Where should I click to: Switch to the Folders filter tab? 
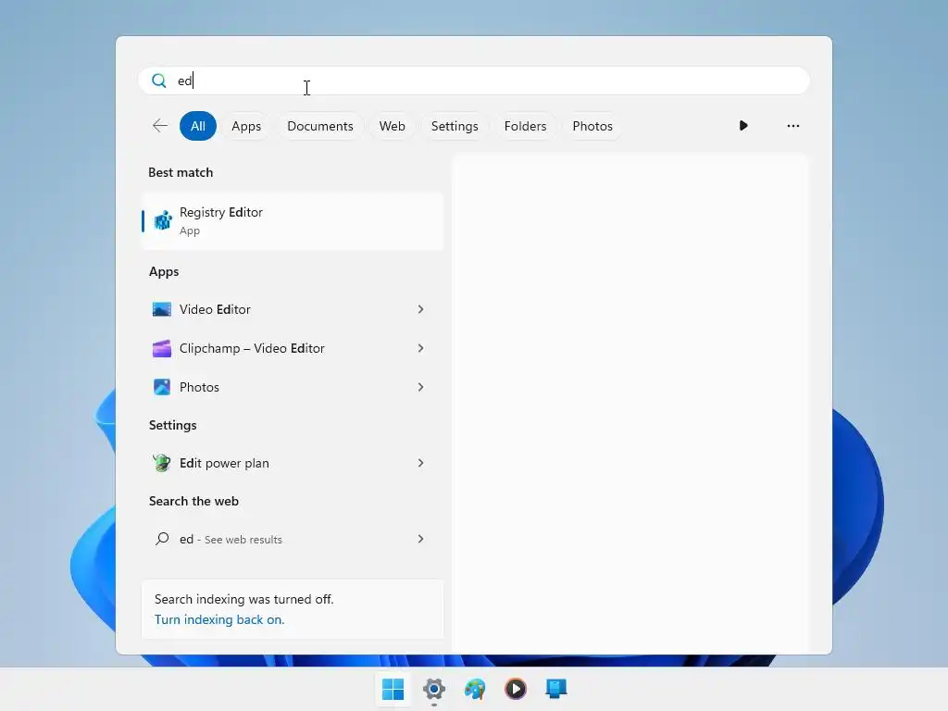click(x=525, y=126)
